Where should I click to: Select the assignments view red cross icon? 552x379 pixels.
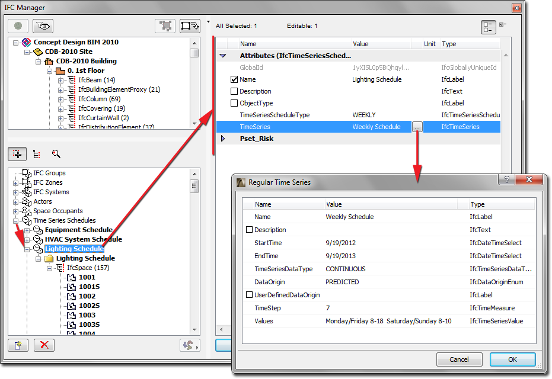[x=17, y=154]
